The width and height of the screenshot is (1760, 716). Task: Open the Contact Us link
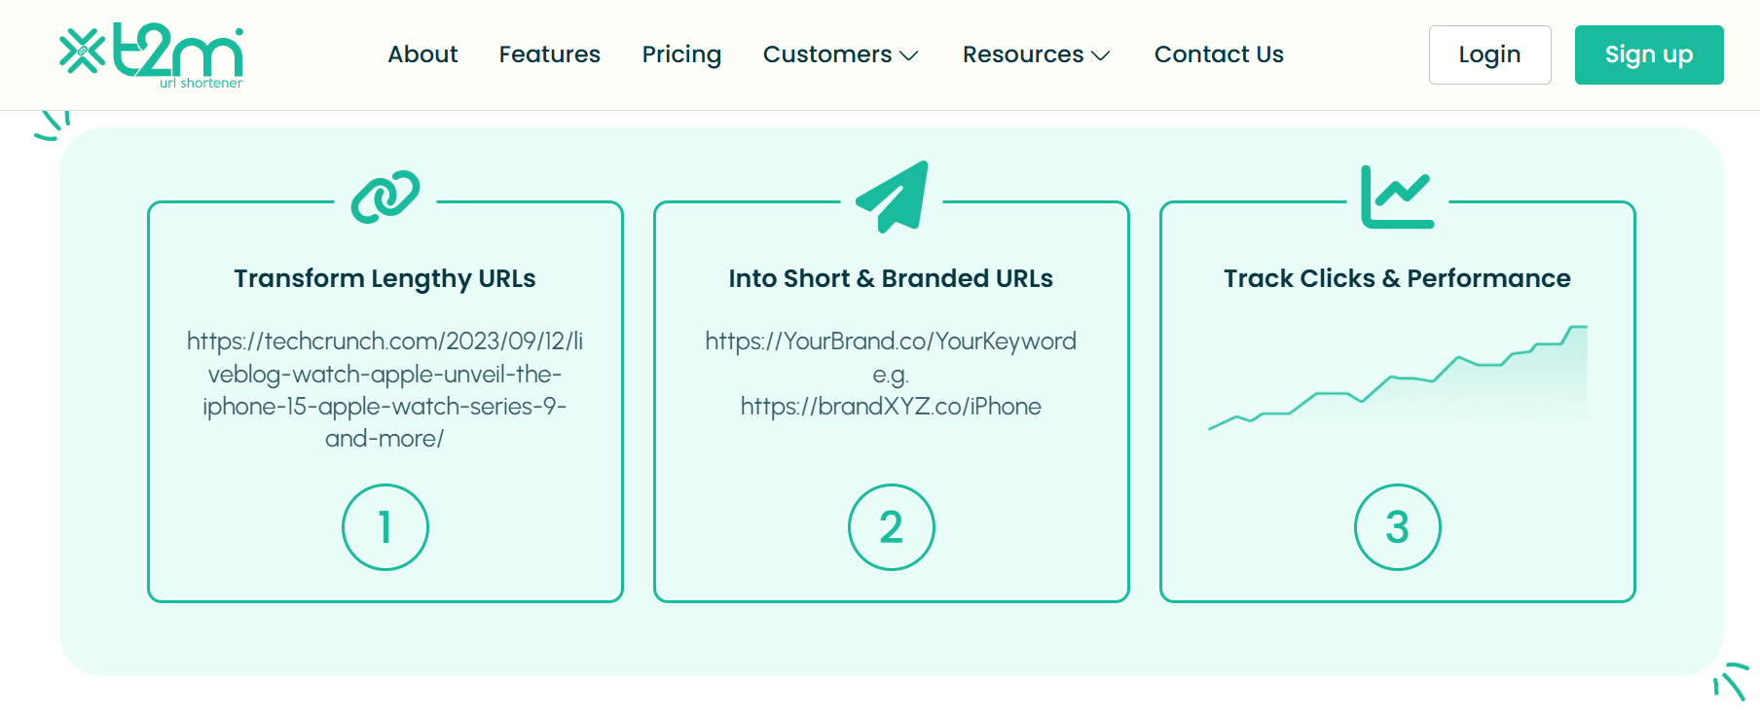coord(1219,54)
